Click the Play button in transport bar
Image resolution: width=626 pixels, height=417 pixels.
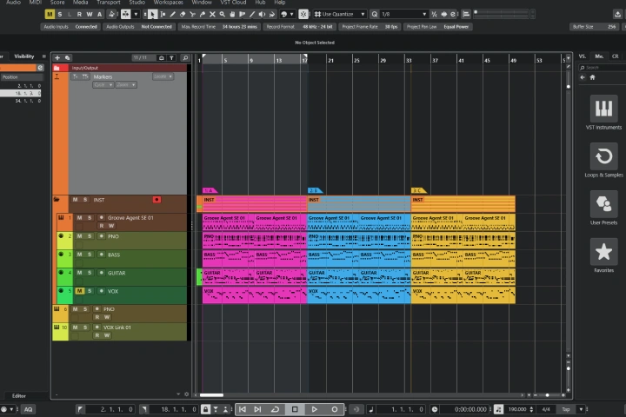(314, 409)
